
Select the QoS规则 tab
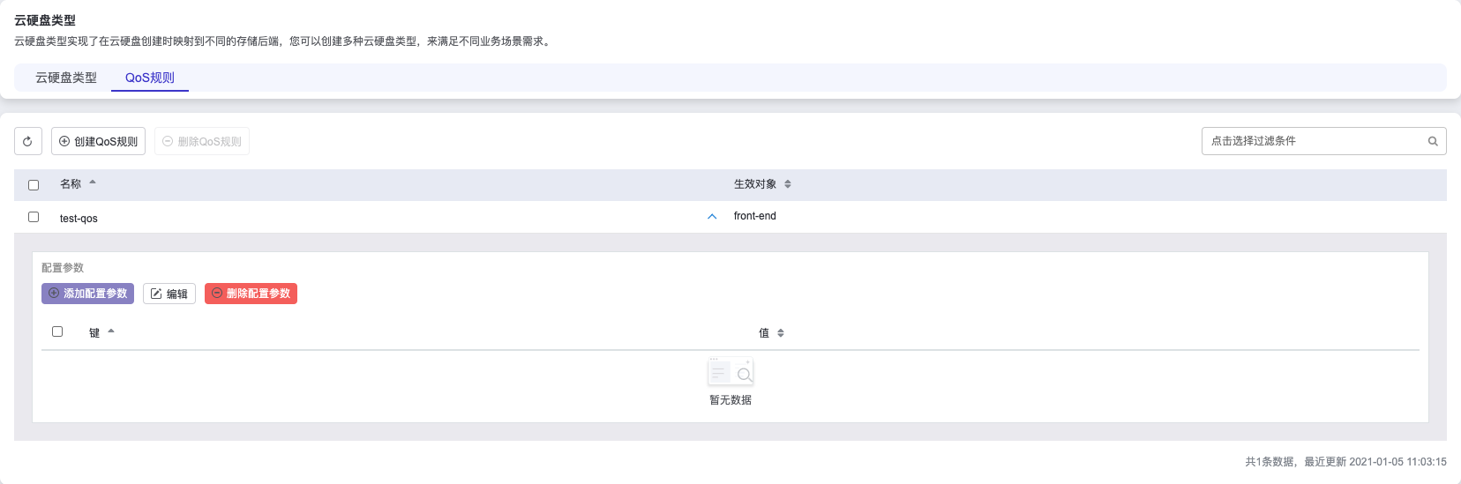pyautogui.click(x=150, y=78)
